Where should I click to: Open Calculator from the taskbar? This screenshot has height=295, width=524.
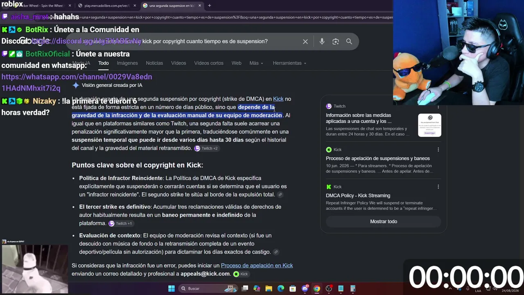click(x=352, y=288)
